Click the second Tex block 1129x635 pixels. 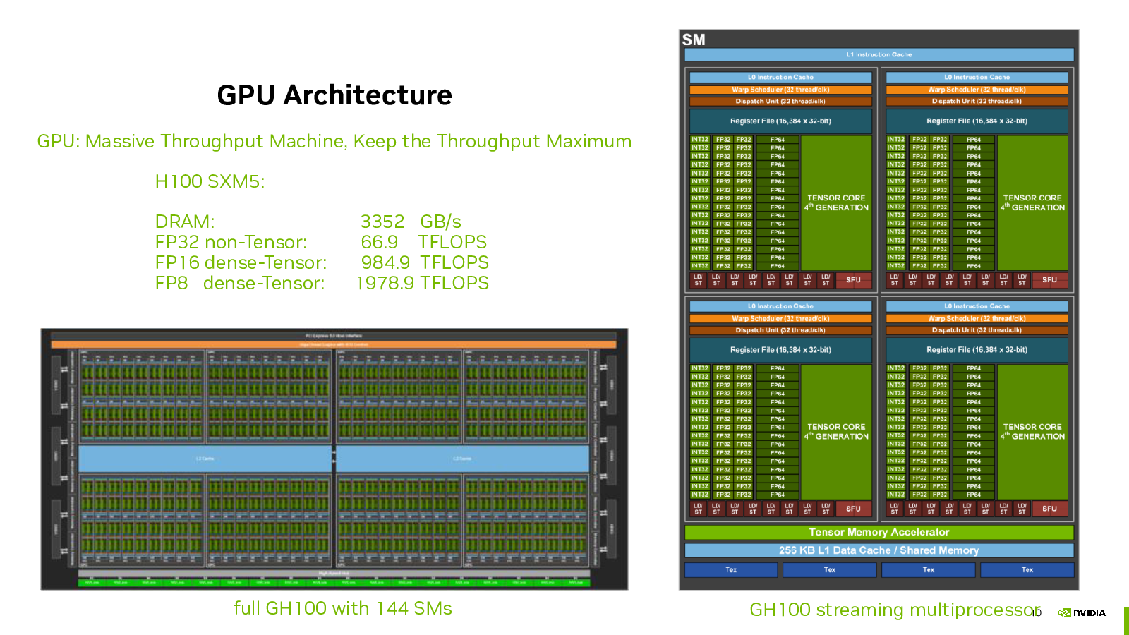pos(830,570)
